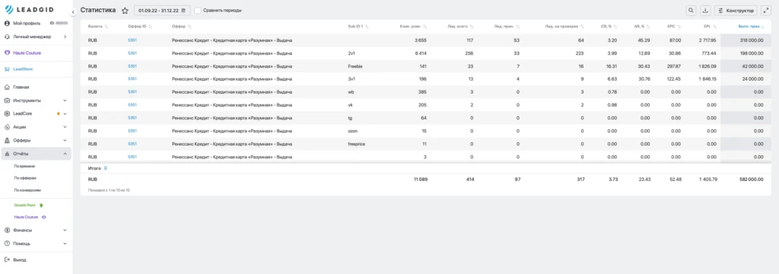Image resolution: width=779 pixels, height=274 pixels.
Task: Open По конверсиям report
Action: (27, 190)
